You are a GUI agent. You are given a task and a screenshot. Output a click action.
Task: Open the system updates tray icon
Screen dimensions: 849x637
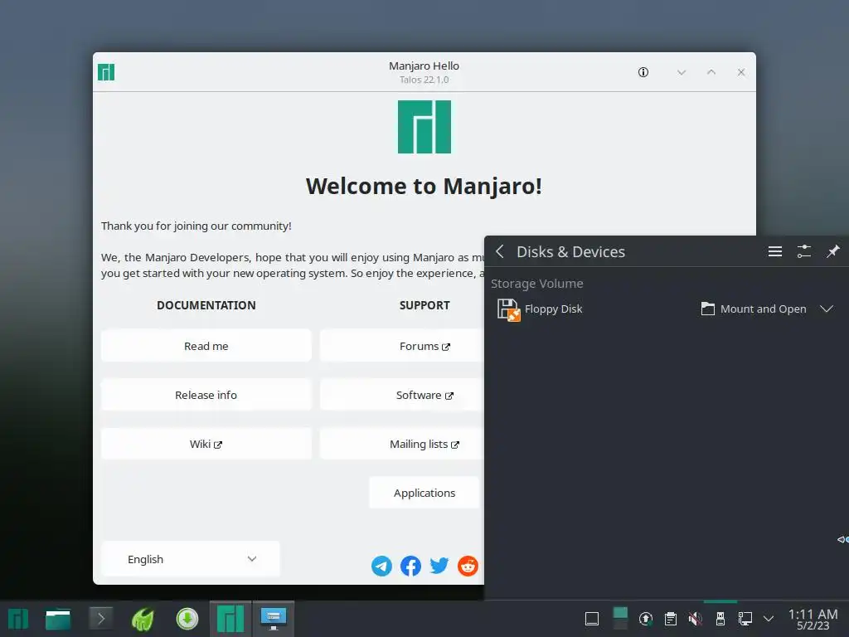645,619
